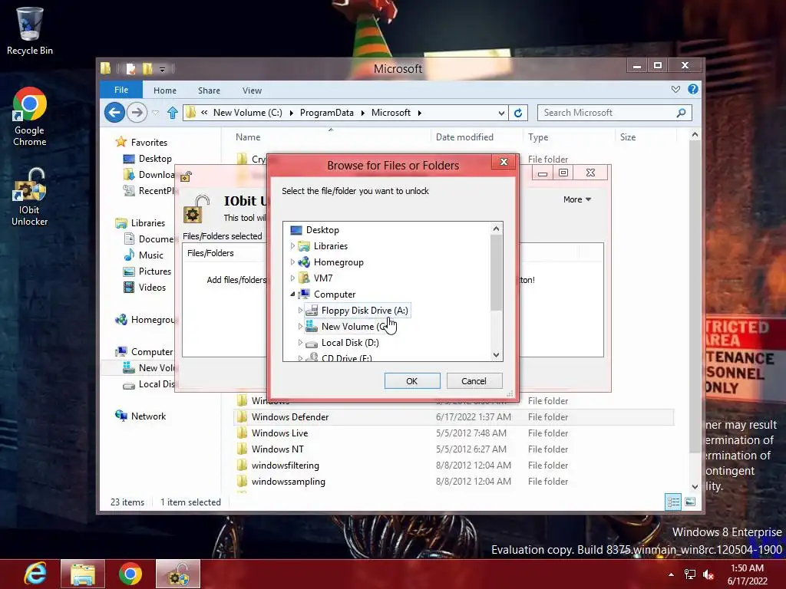Open the address bar history dropdown
The image size is (786, 589).
click(x=501, y=113)
